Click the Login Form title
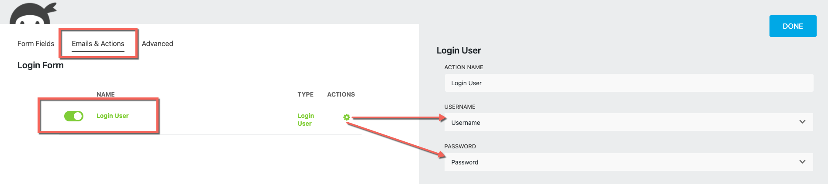The image size is (828, 184). (41, 65)
